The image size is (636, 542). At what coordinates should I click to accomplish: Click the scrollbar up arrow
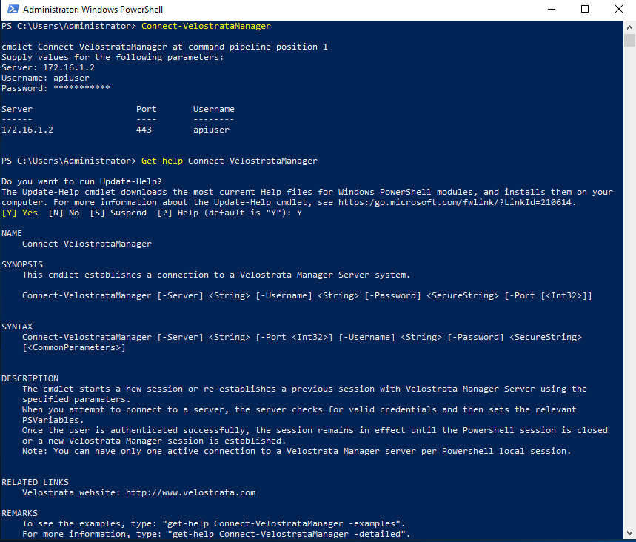[x=629, y=27]
